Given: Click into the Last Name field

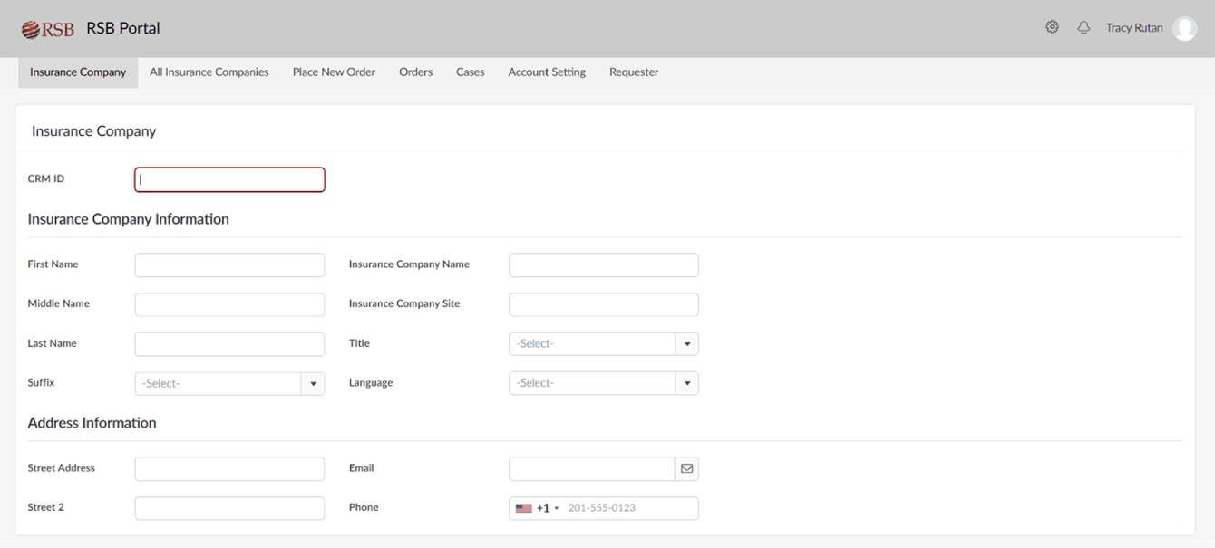Looking at the screenshot, I should click(229, 344).
